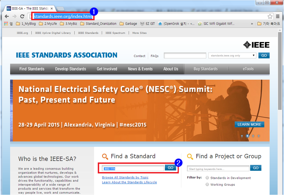Viewport: 284px width, 195px height.
Task: Select the second banner slide dot
Action: (x=248, y=136)
